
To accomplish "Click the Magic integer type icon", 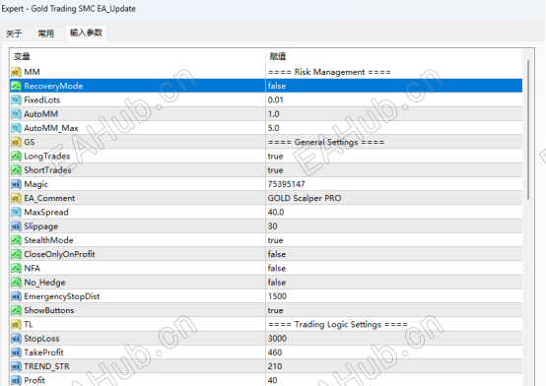I will coord(16,184).
